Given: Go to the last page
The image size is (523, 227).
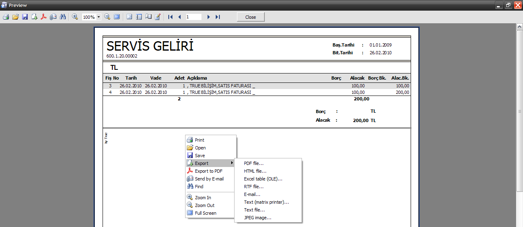Looking at the screenshot, I should point(218,17).
